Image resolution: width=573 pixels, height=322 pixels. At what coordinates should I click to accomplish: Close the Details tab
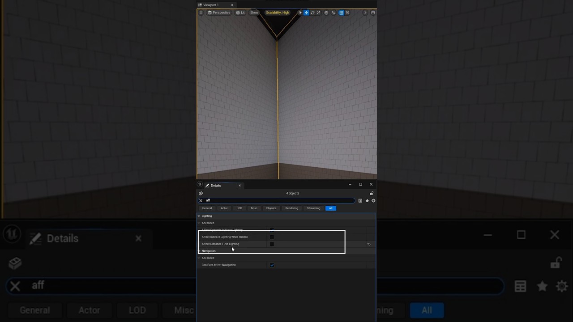[239, 185]
